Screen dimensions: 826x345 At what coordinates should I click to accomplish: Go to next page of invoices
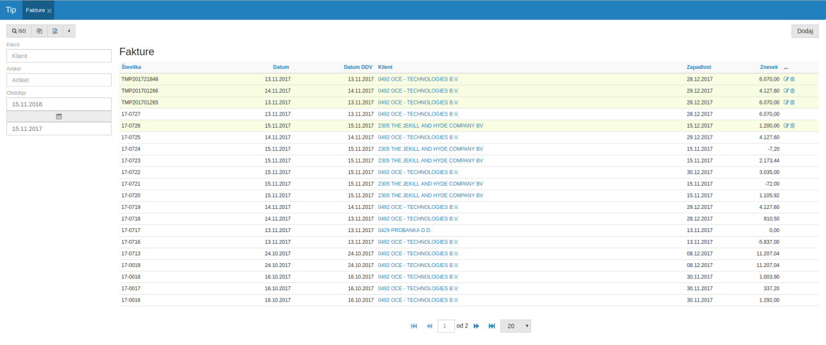coord(476,326)
